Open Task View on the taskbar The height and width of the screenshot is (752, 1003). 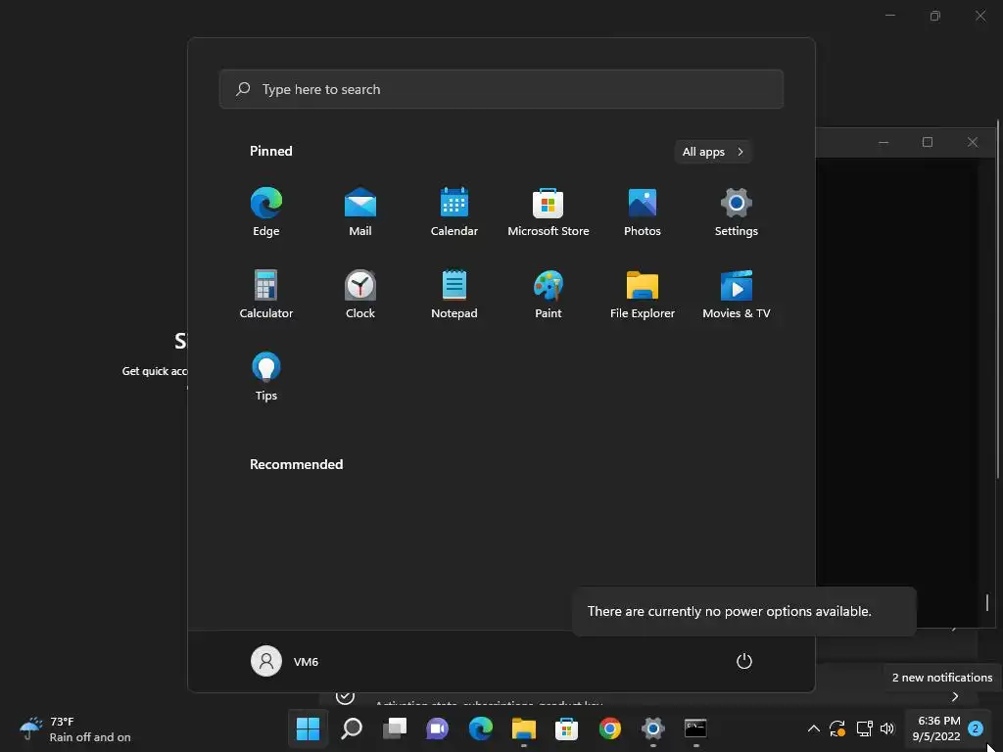pos(394,728)
